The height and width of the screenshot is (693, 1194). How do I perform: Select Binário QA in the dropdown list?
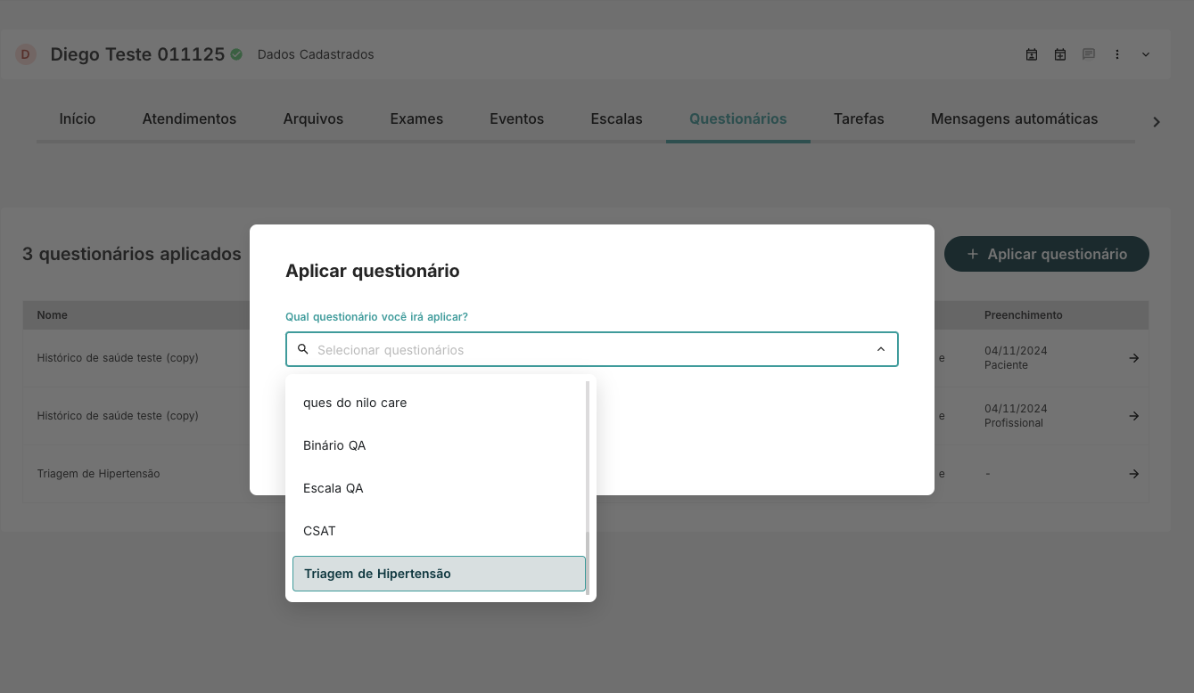click(334, 445)
